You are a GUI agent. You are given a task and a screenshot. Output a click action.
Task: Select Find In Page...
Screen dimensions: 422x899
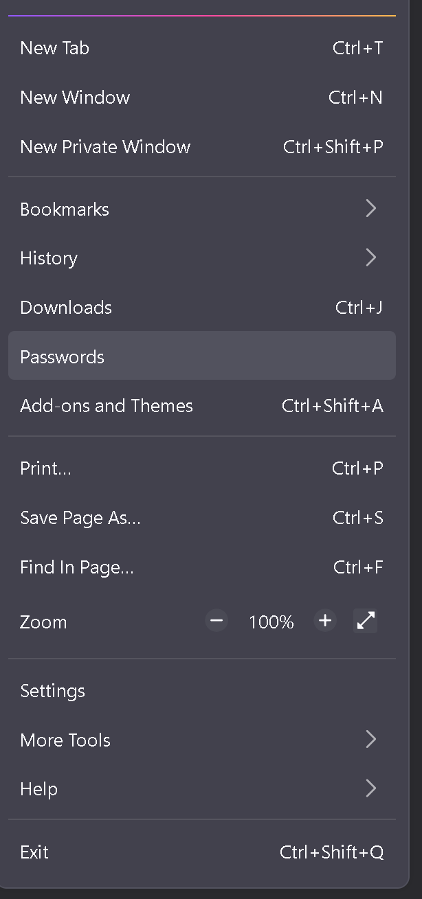pyautogui.click(x=202, y=567)
